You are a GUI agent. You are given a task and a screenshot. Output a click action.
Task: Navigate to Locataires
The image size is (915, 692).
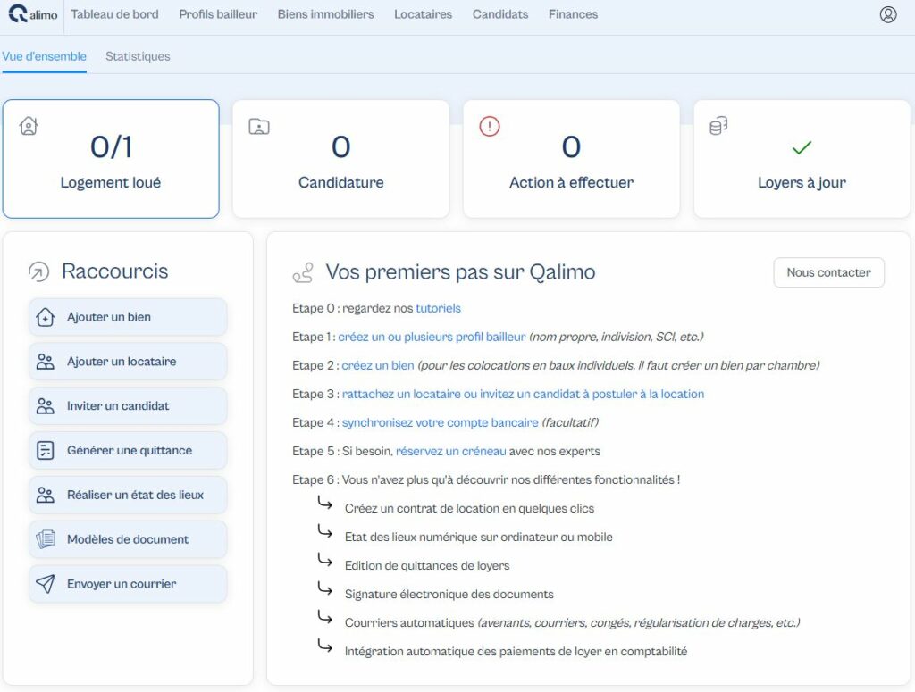tap(423, 14)
